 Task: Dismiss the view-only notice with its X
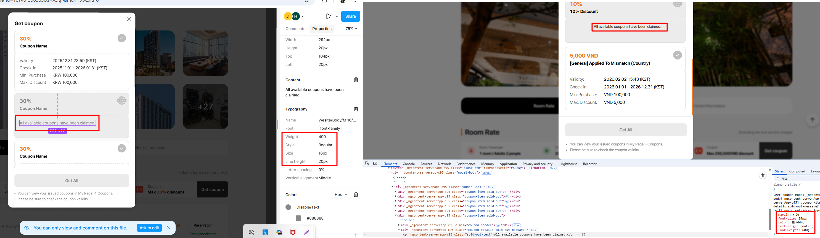point(169,228)
